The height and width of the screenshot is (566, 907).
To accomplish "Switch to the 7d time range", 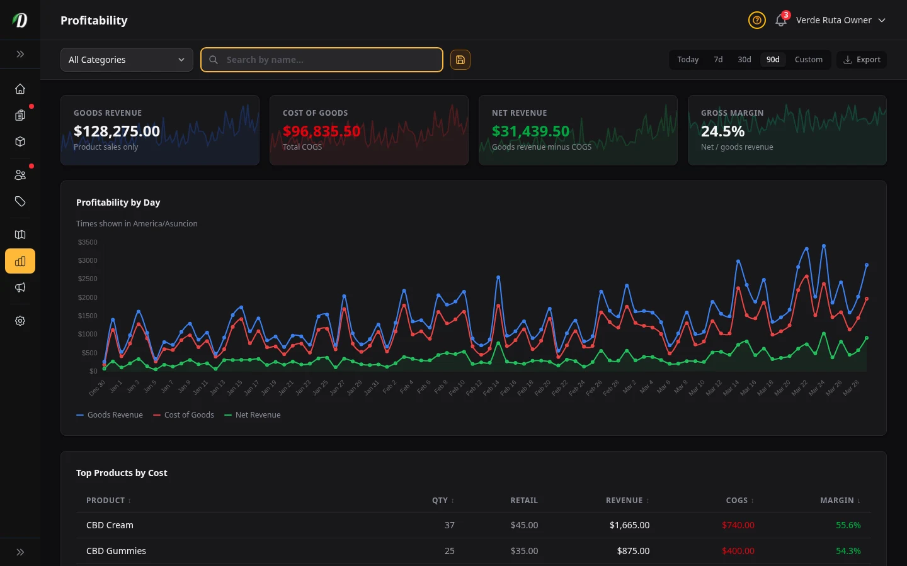I will [x=718, y=59].
